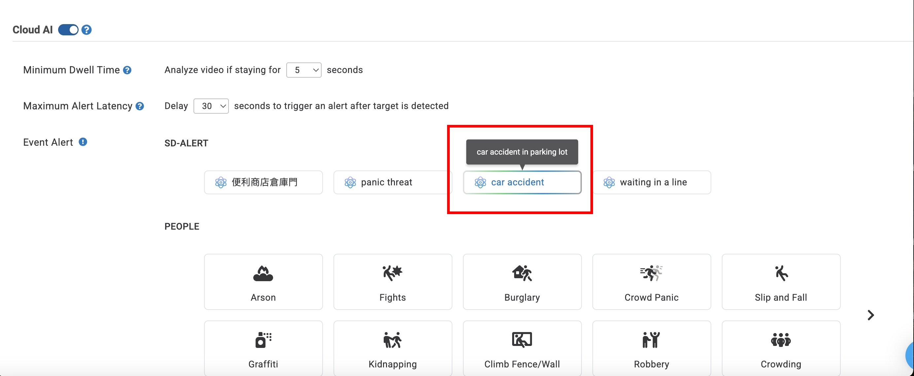This screenshot has width=914, height=376.
Task: Choose the Climb Fence/Wall alert
Action: [x=522, y=348]
